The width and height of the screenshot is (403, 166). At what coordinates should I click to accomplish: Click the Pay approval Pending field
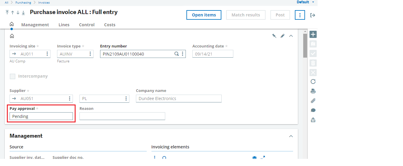coord(41,116)
